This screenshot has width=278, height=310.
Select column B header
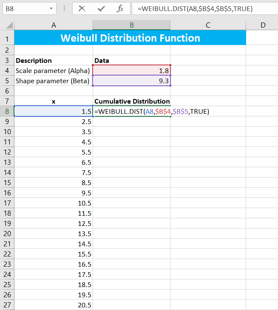(132, 25)
